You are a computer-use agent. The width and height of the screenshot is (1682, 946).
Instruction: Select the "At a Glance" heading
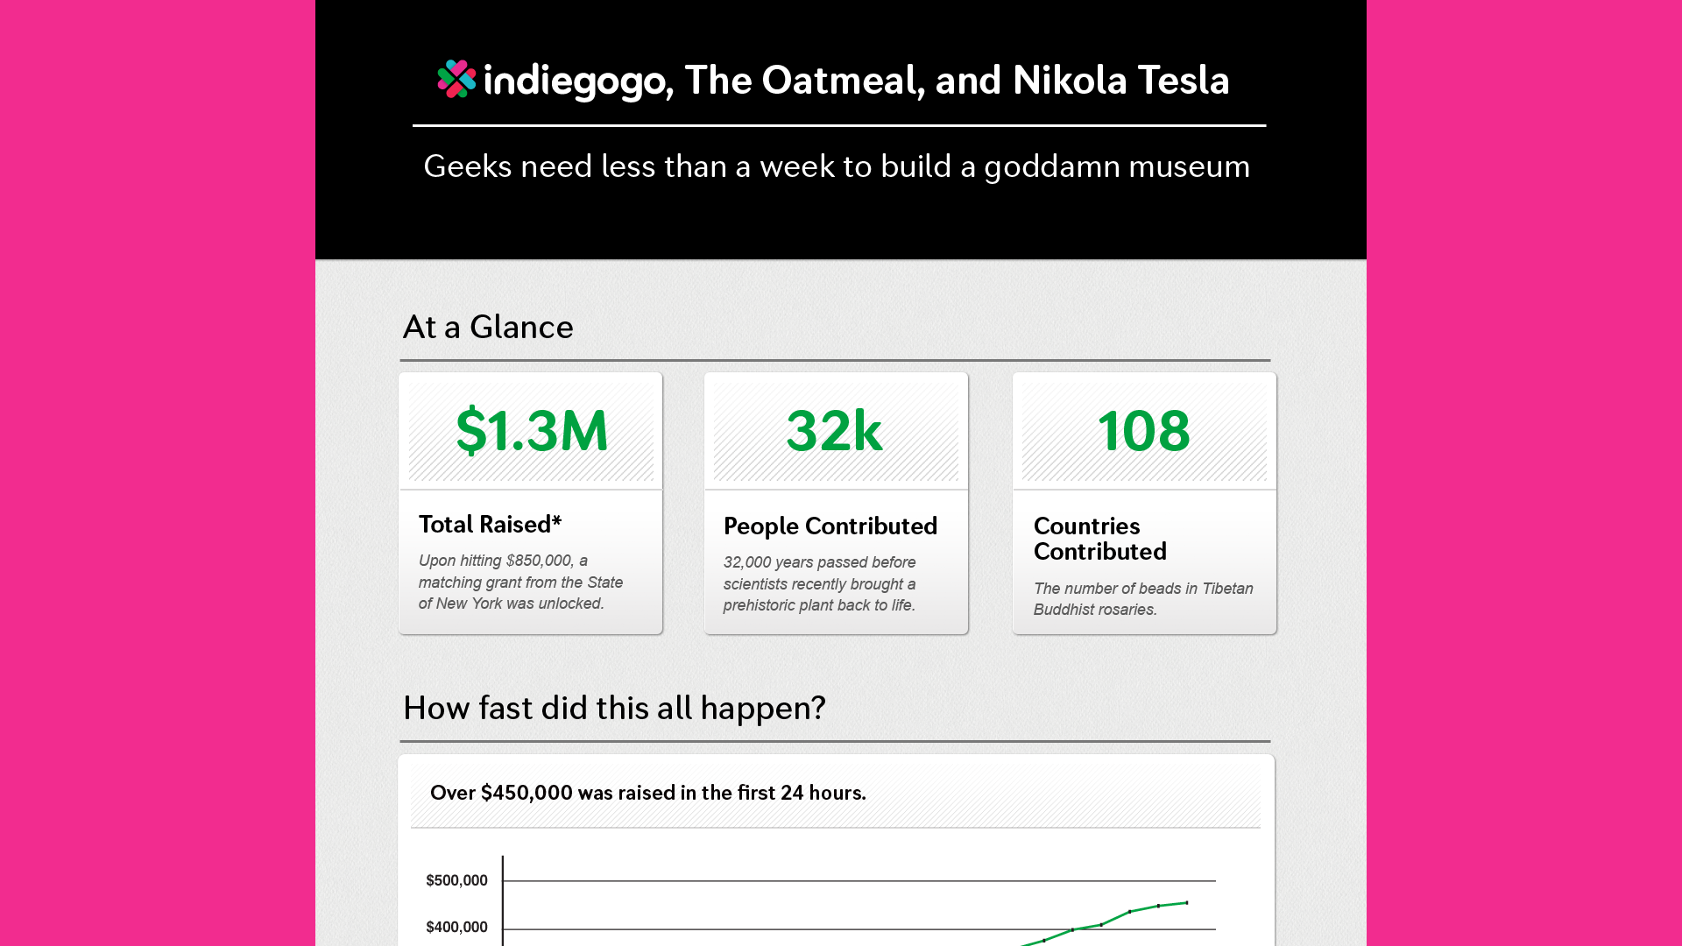coord(488,328)
